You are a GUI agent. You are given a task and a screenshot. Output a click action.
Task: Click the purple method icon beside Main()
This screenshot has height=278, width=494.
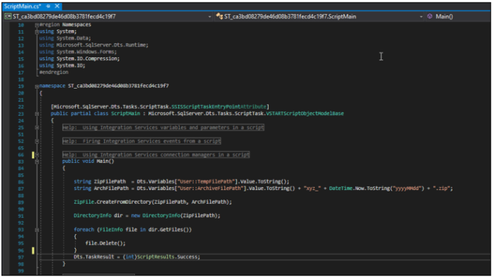430,16
